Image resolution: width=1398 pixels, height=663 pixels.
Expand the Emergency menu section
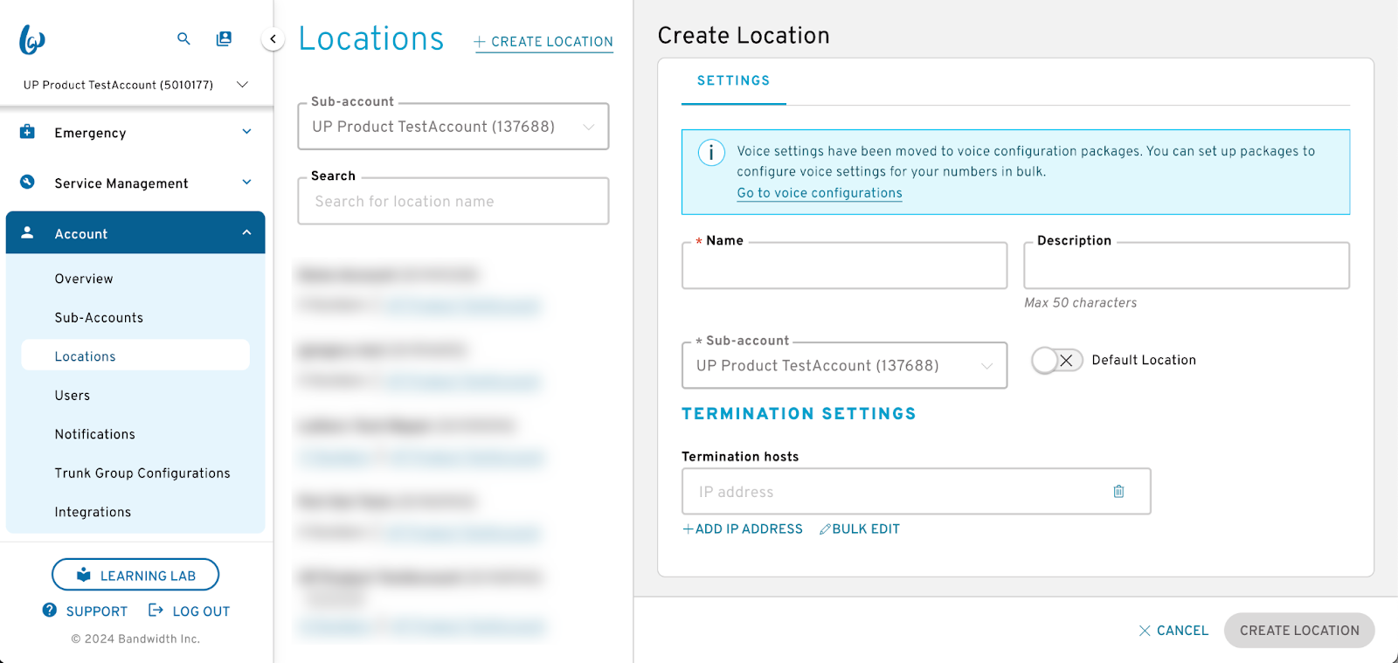coord(246,132)
